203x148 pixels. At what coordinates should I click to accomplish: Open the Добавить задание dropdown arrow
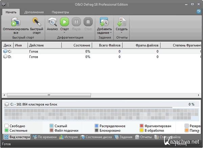tap(111, 33)
